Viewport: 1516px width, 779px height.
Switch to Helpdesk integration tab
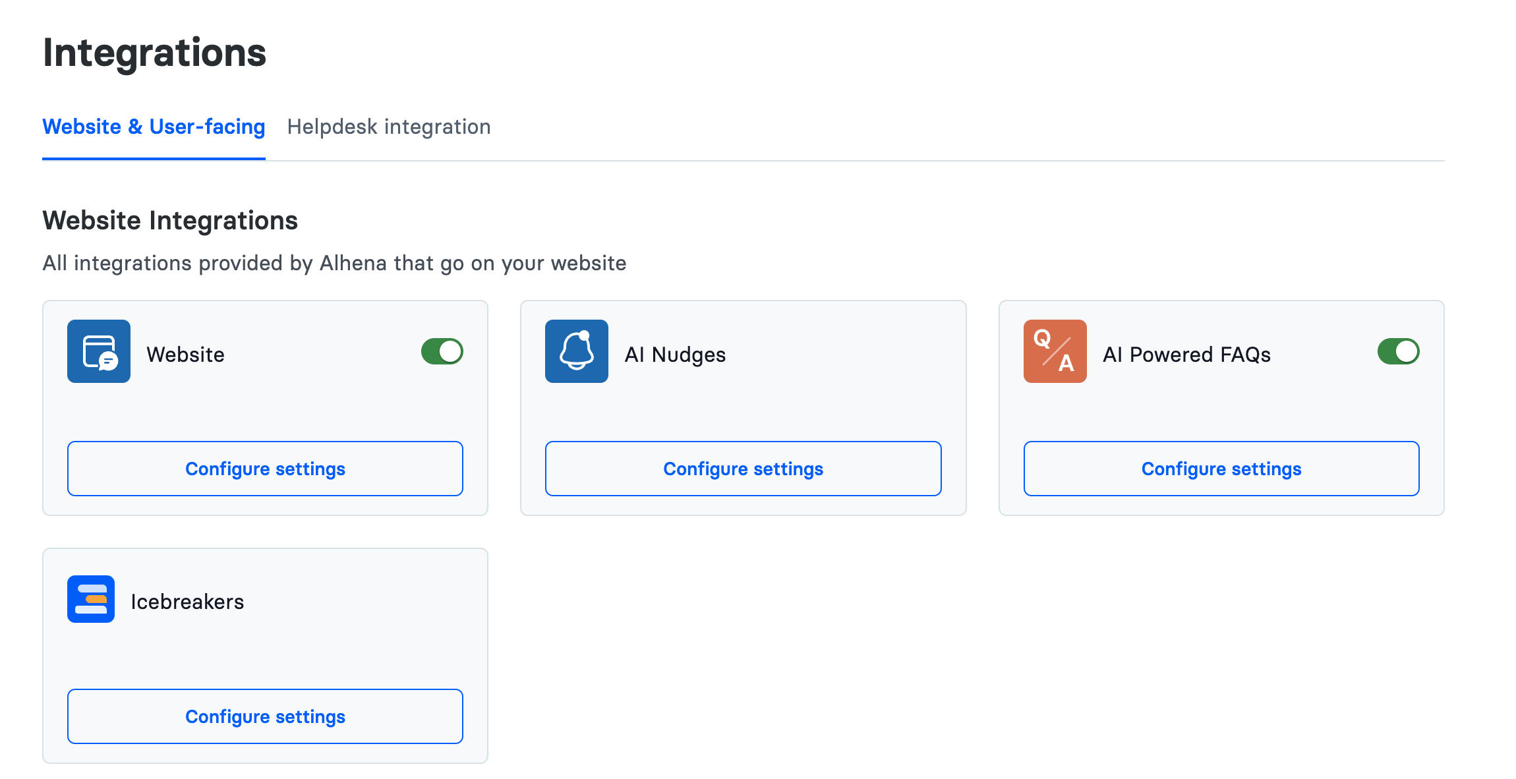coord(389,127)
